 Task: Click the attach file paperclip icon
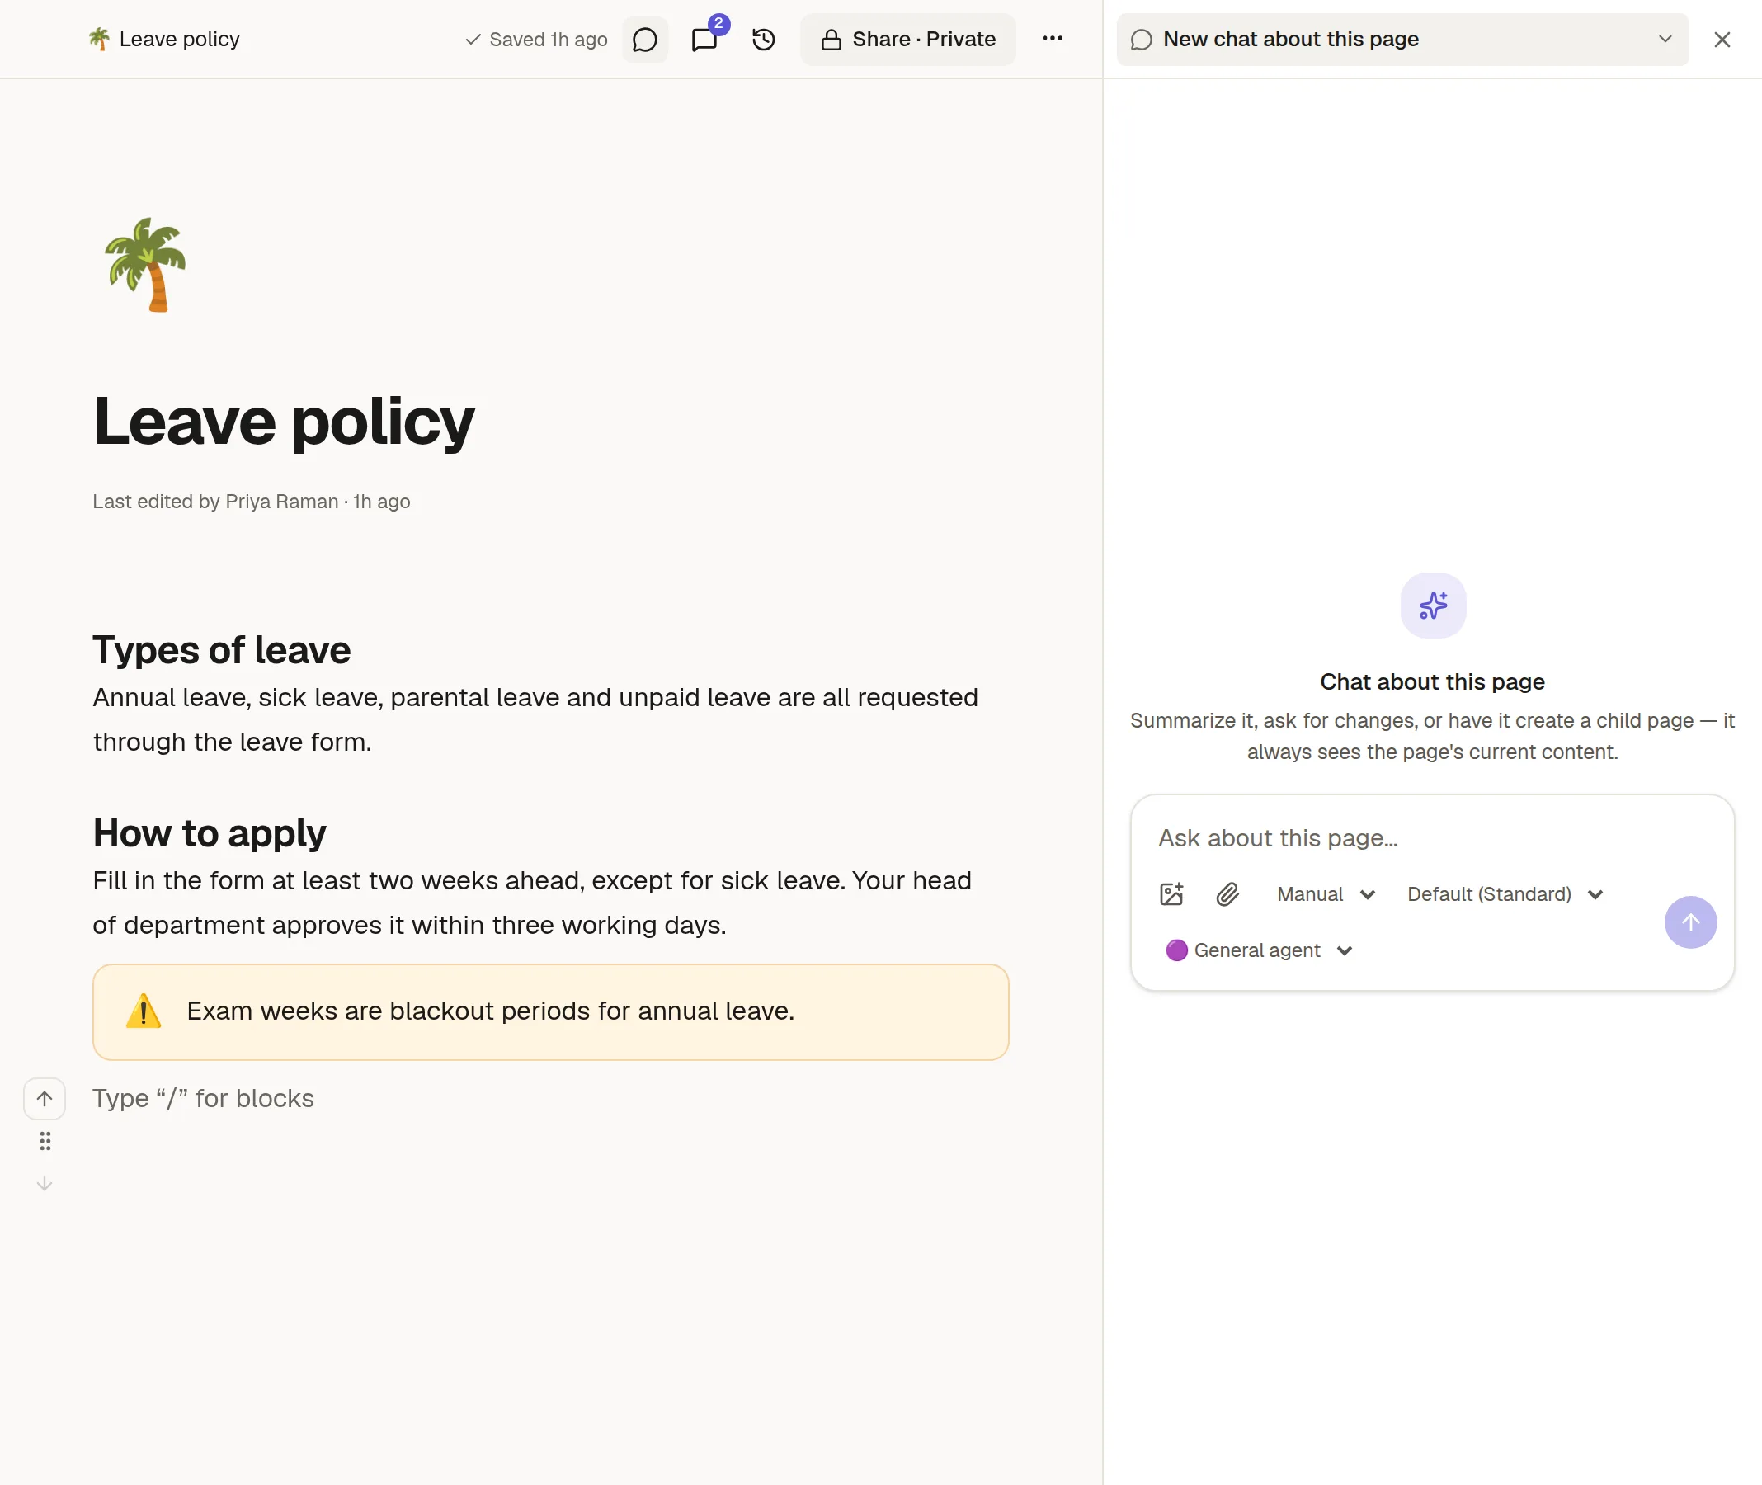(x=1227, y=894)
